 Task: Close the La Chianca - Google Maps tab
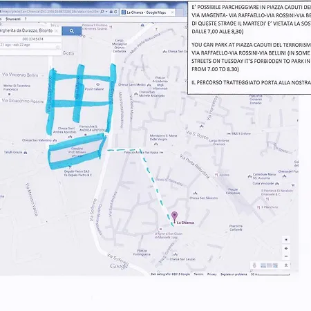pyautogui.click(x=172, y=12)
